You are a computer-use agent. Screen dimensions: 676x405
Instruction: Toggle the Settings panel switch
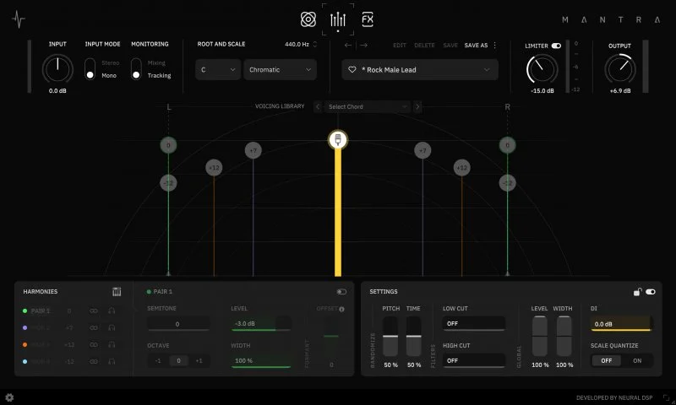651,292
